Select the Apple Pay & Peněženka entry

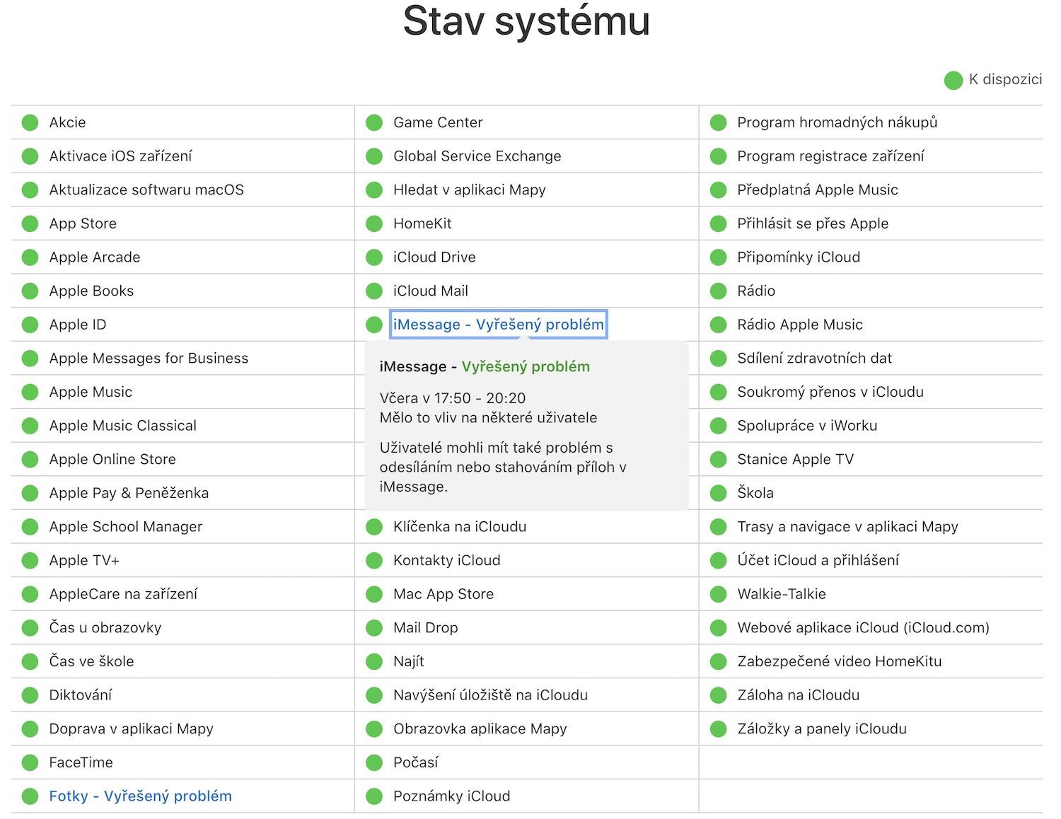pyautogui.click(x=129, y=493)
